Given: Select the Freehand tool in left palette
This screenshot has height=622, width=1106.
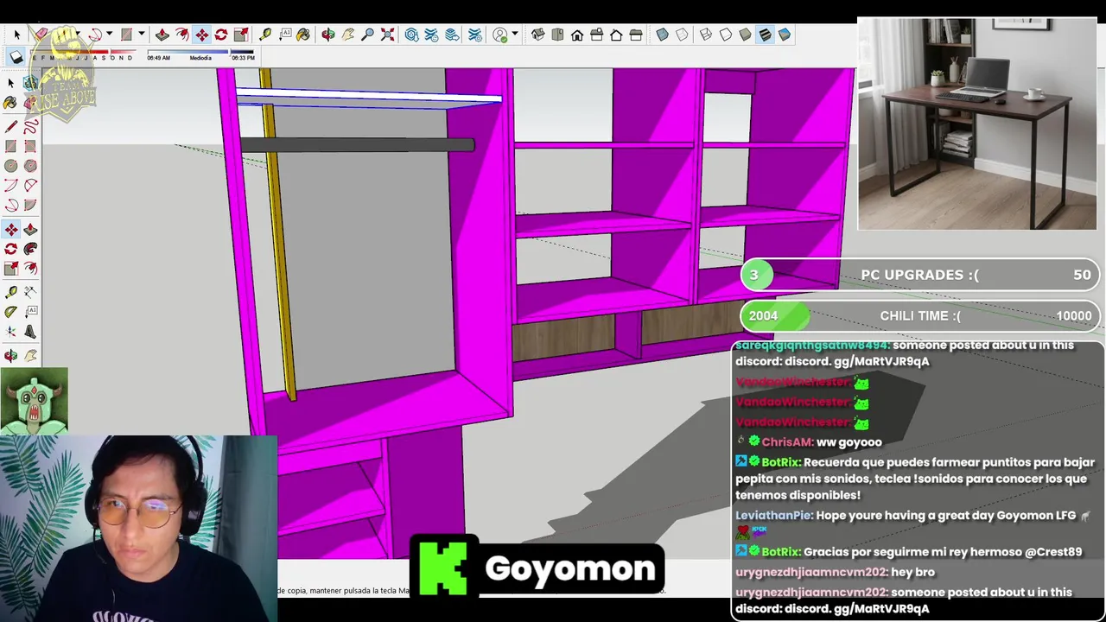Looking at the screenshot, I should tap(30, 126).
